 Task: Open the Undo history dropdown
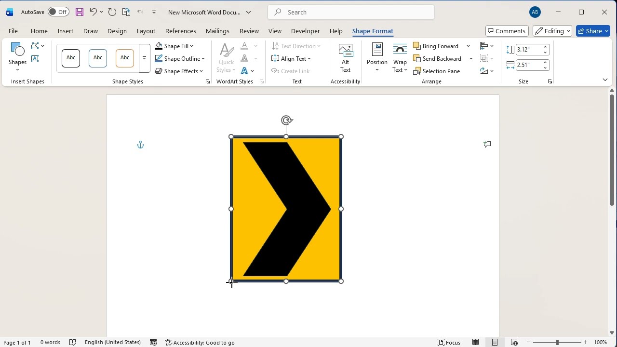(x=101, y=12)
